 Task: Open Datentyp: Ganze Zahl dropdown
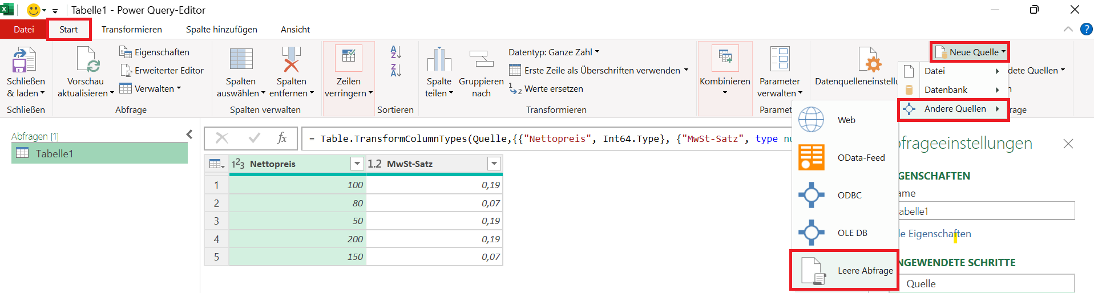[554, 52]
